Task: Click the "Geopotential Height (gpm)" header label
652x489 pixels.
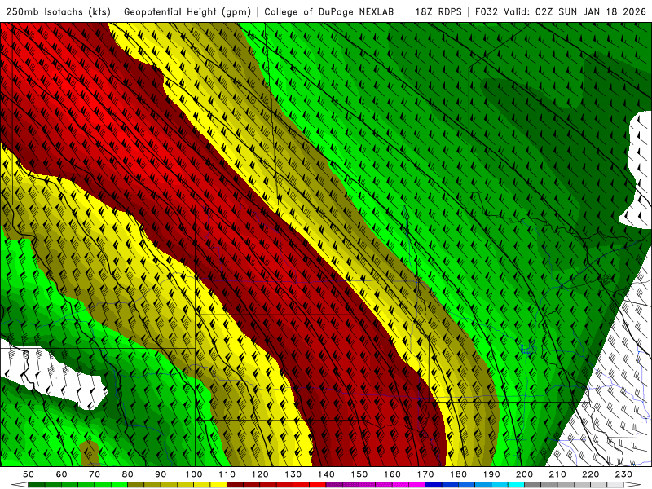Action: (x=187, y=12)
